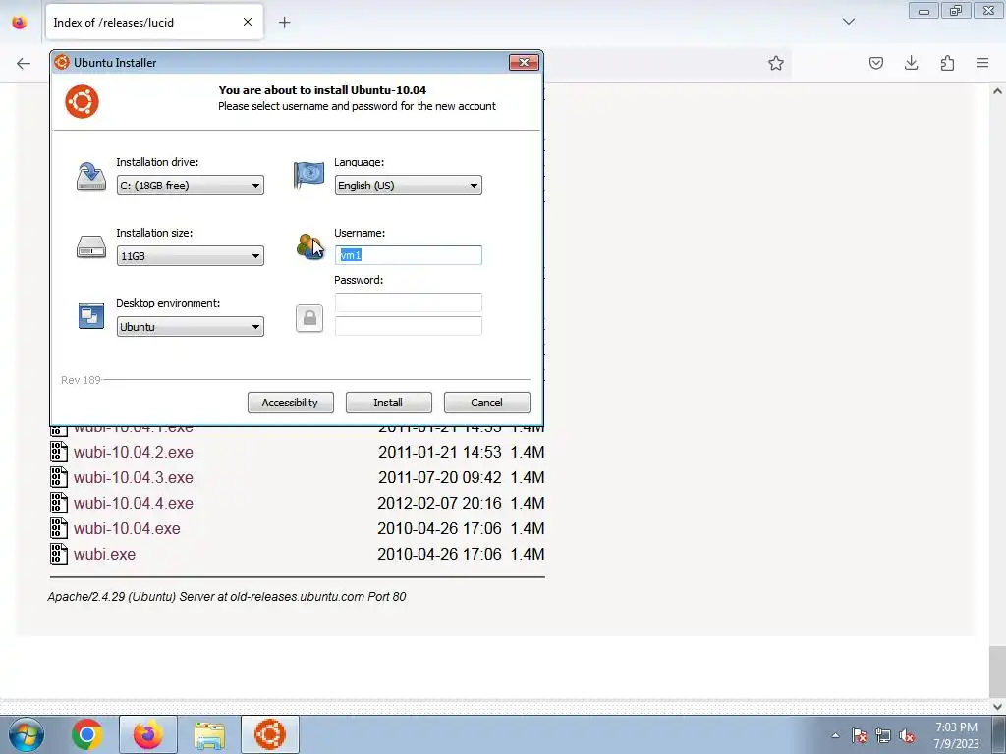Open wubi-10.04.4.exe link
This screenshot has height=754, width=1006.
[x=134, y=504]
